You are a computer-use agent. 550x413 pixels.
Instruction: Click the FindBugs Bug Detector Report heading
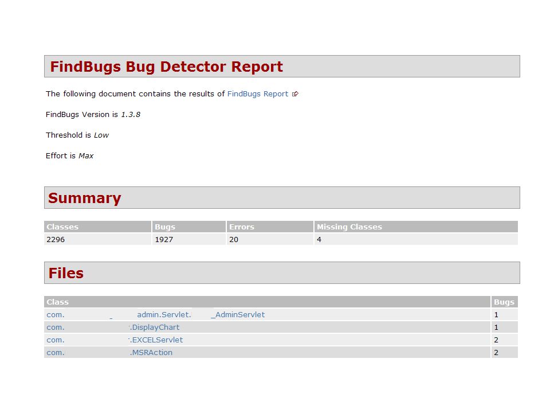166,67
